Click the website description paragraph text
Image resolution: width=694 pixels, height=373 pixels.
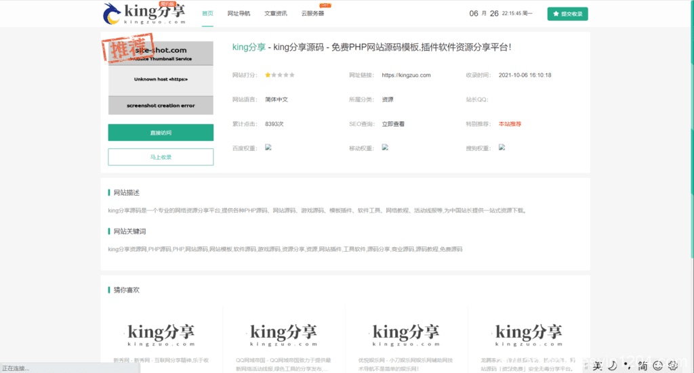[317, 211]
